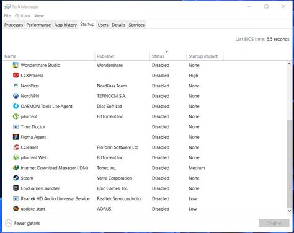The image size is (294, 233).
Task: Click the Time Doctor icon
Action: click(16, 126)
